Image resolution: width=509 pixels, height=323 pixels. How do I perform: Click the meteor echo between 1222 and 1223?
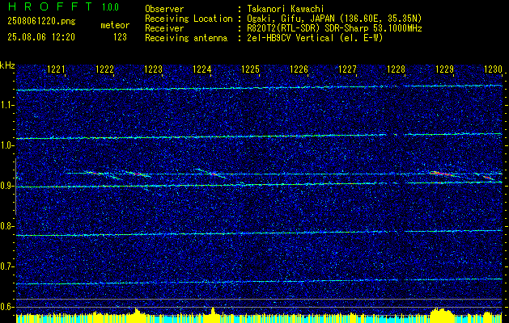tap(138, 174)
